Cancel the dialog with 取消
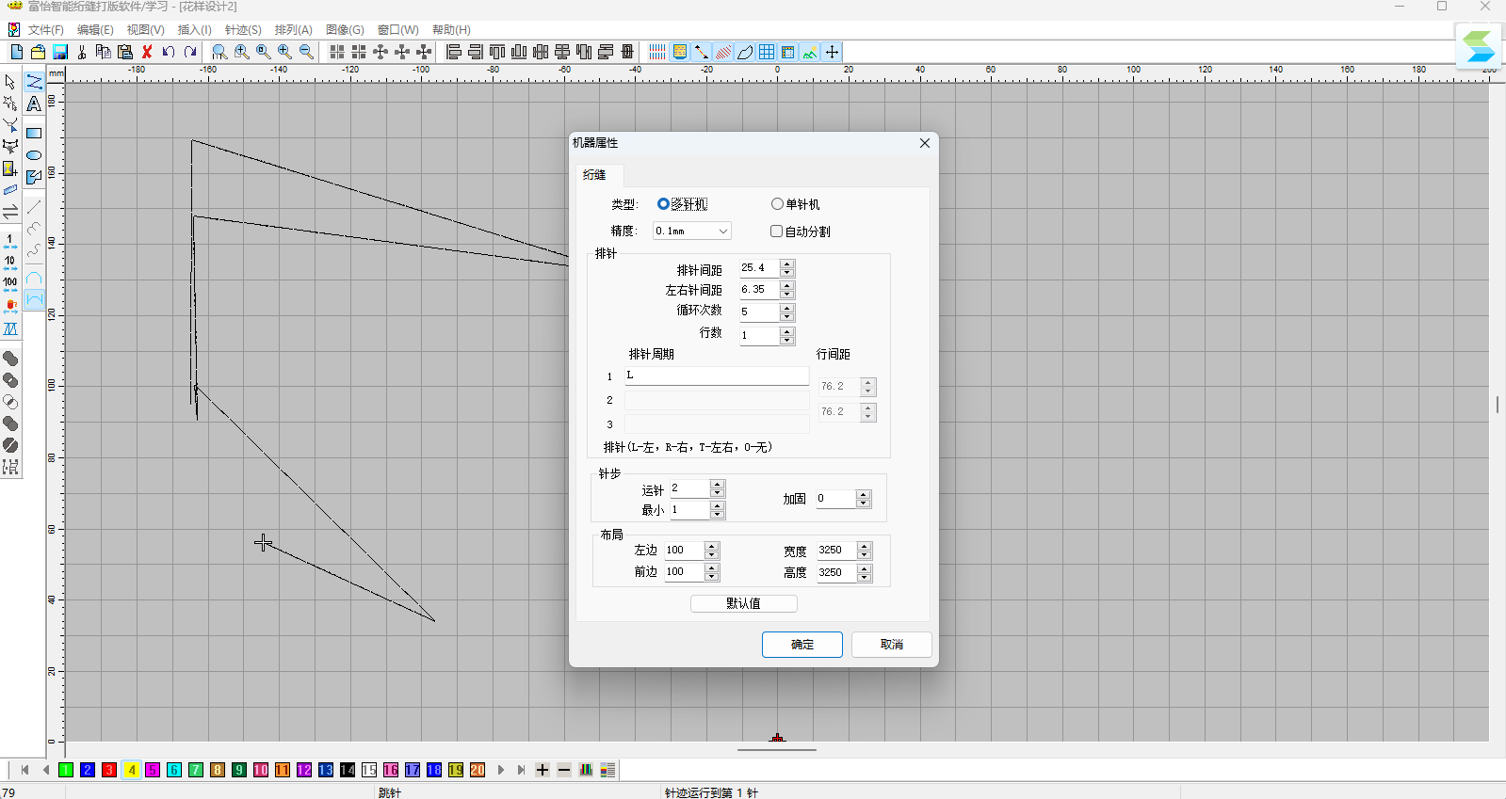Viewport: 1506px width, 799px height. click(x=892, y=645)
